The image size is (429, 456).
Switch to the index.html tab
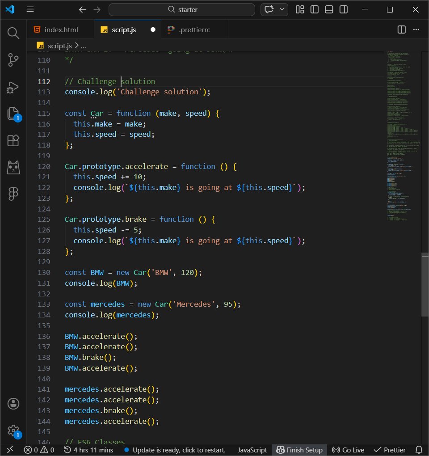click(61, 30)
